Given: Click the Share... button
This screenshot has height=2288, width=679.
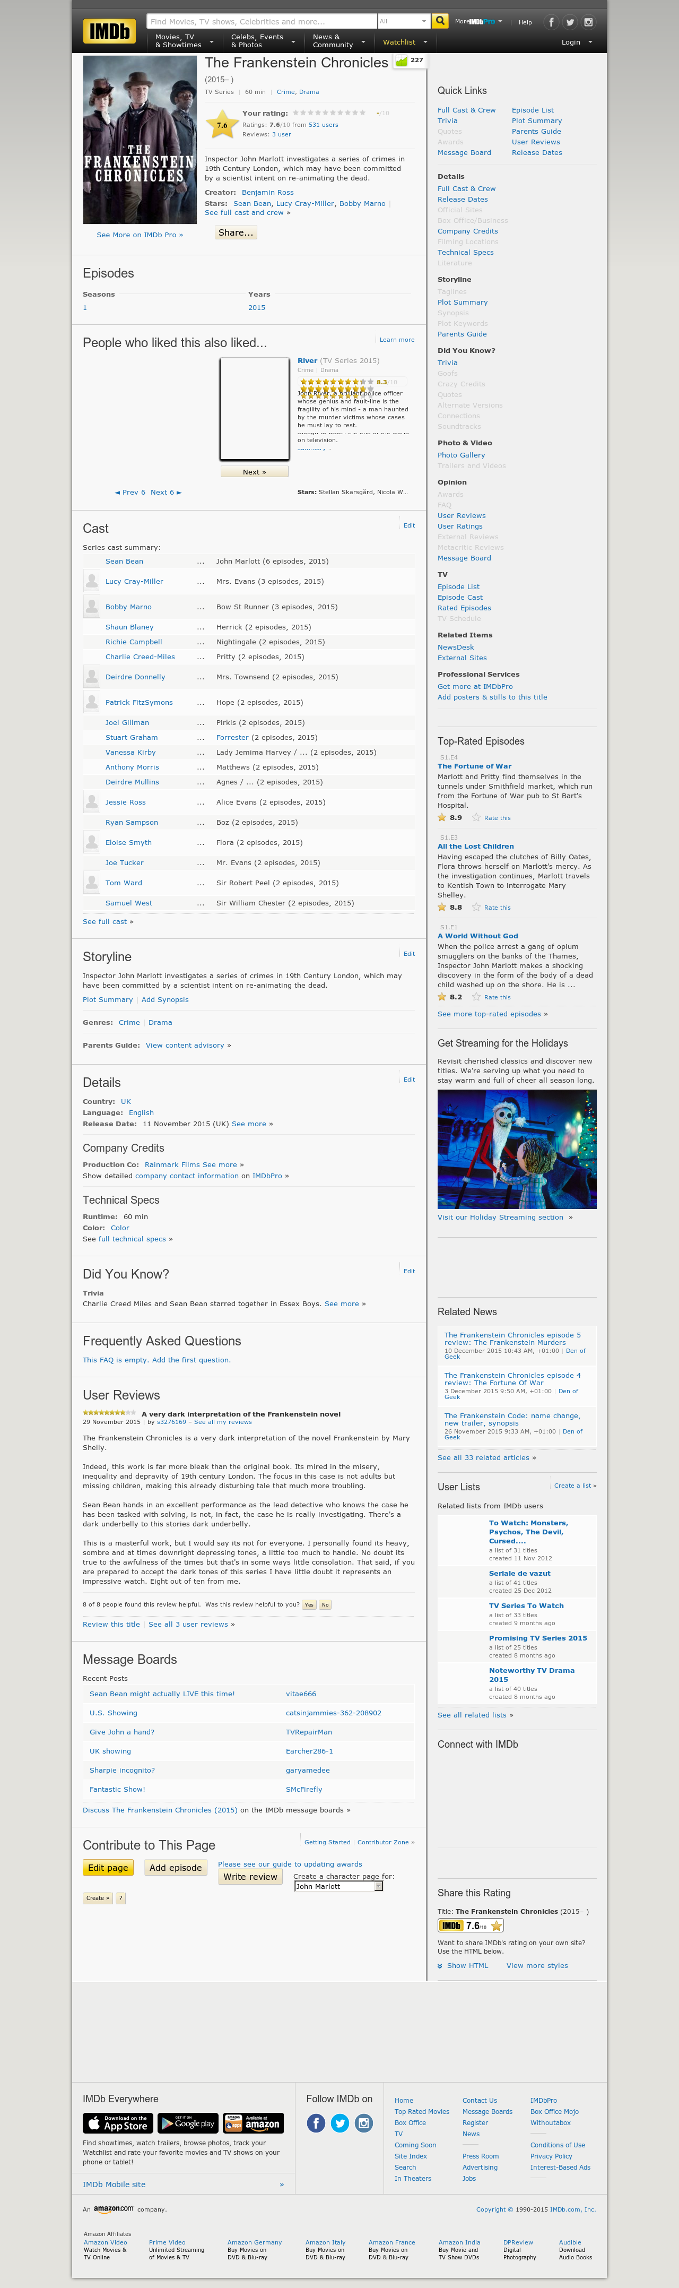Looking at the screenshot, I should point(236,232).
